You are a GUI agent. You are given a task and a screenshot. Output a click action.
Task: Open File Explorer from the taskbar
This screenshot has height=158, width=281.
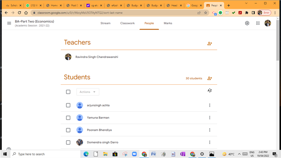[105, 154]
